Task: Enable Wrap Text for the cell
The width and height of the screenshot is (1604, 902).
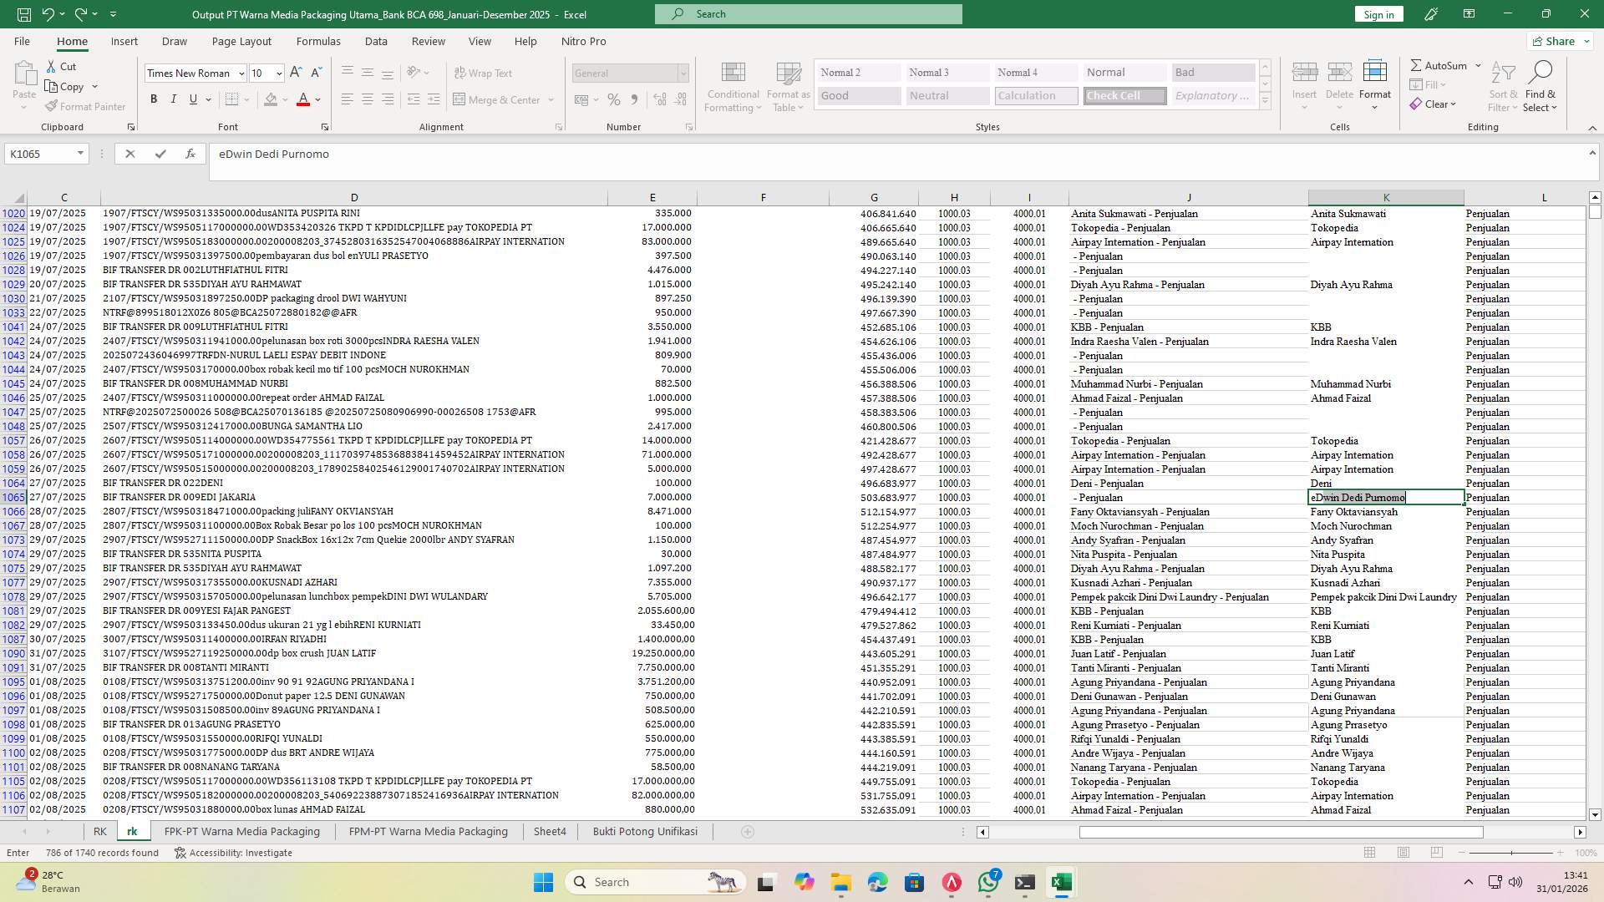Action: [x=483, y=73]
